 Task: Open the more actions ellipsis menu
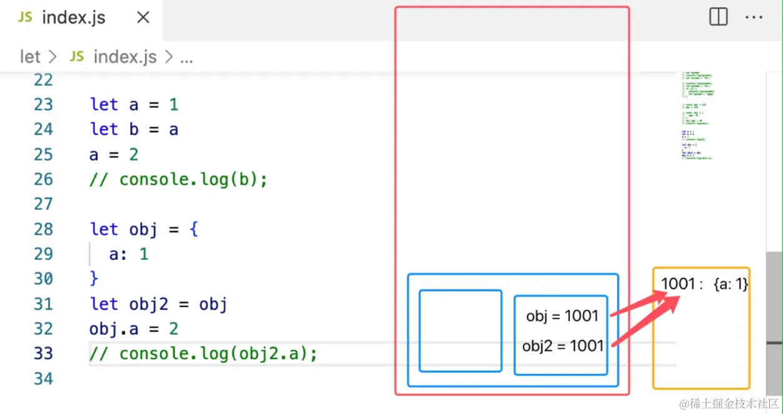pyautogui.click(x=754, y=17)
